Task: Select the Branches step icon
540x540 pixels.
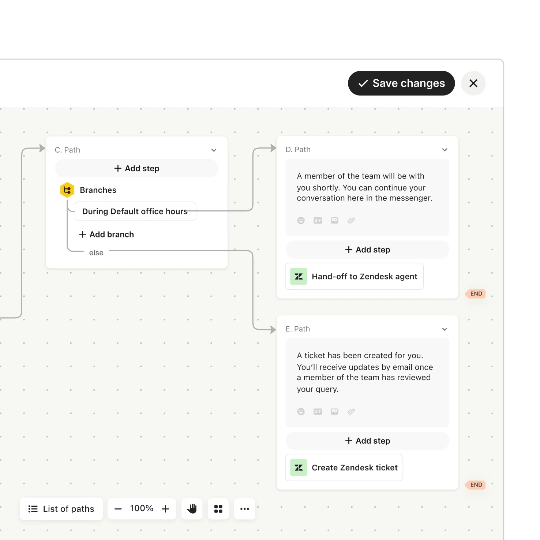Action: (67, 190)
